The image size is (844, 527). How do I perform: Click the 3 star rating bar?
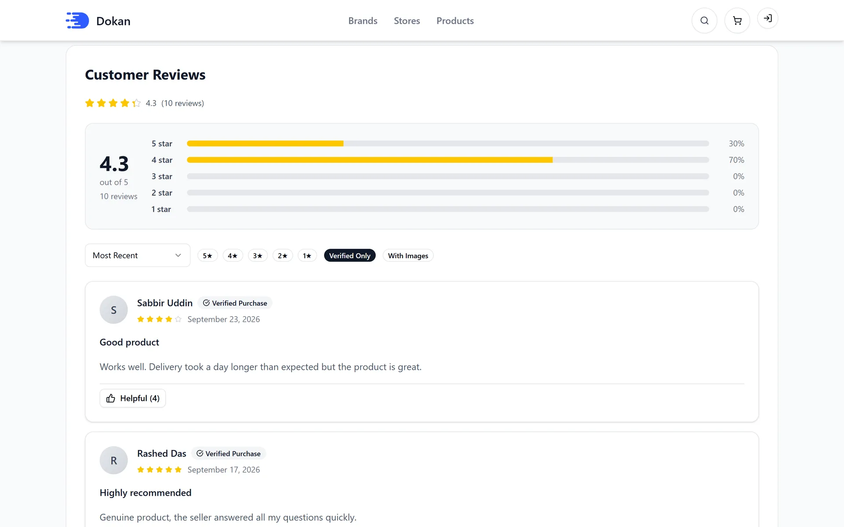[448, 176]
